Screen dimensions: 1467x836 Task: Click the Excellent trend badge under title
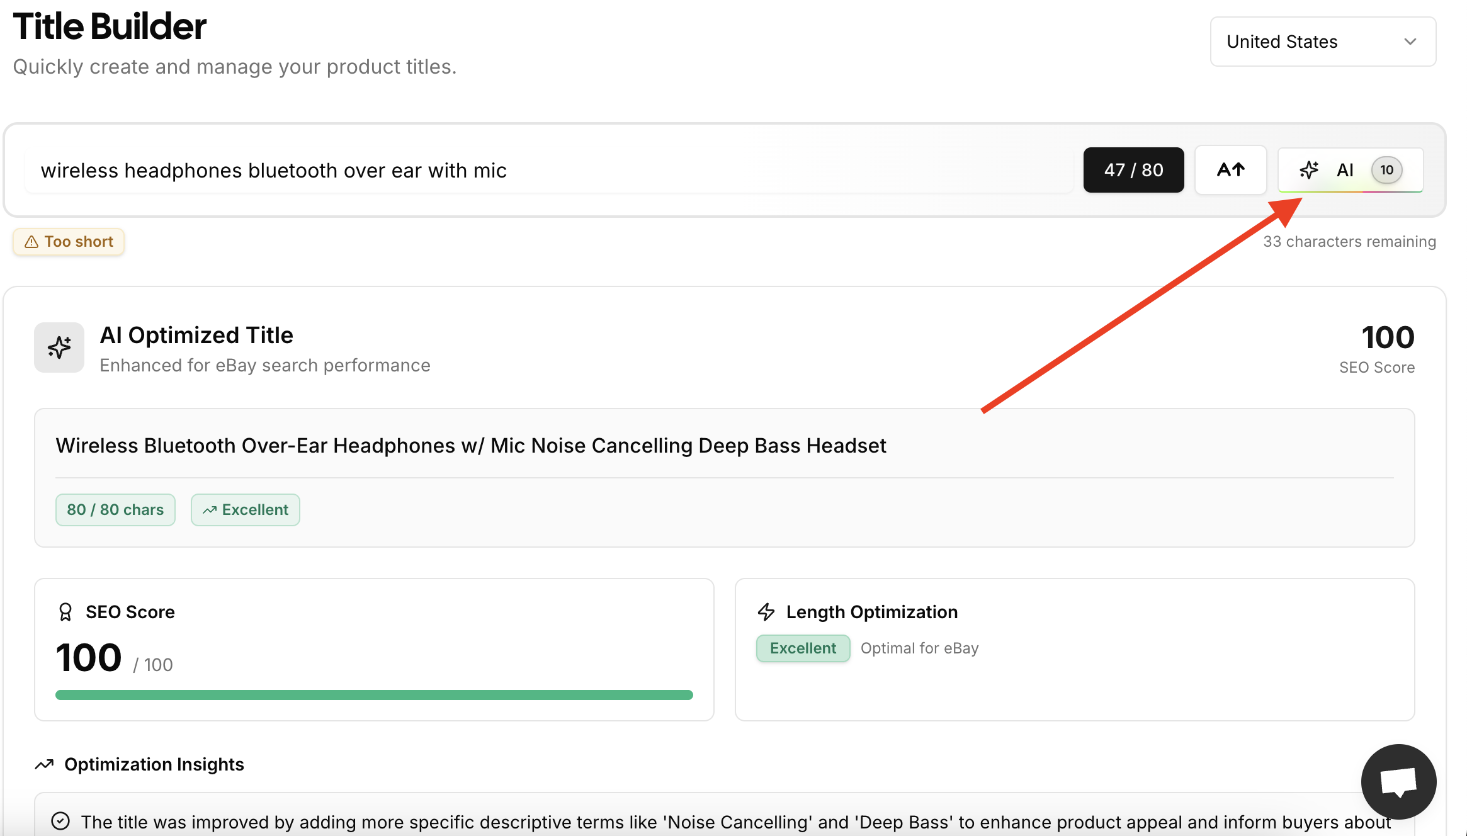pos(246,510)
